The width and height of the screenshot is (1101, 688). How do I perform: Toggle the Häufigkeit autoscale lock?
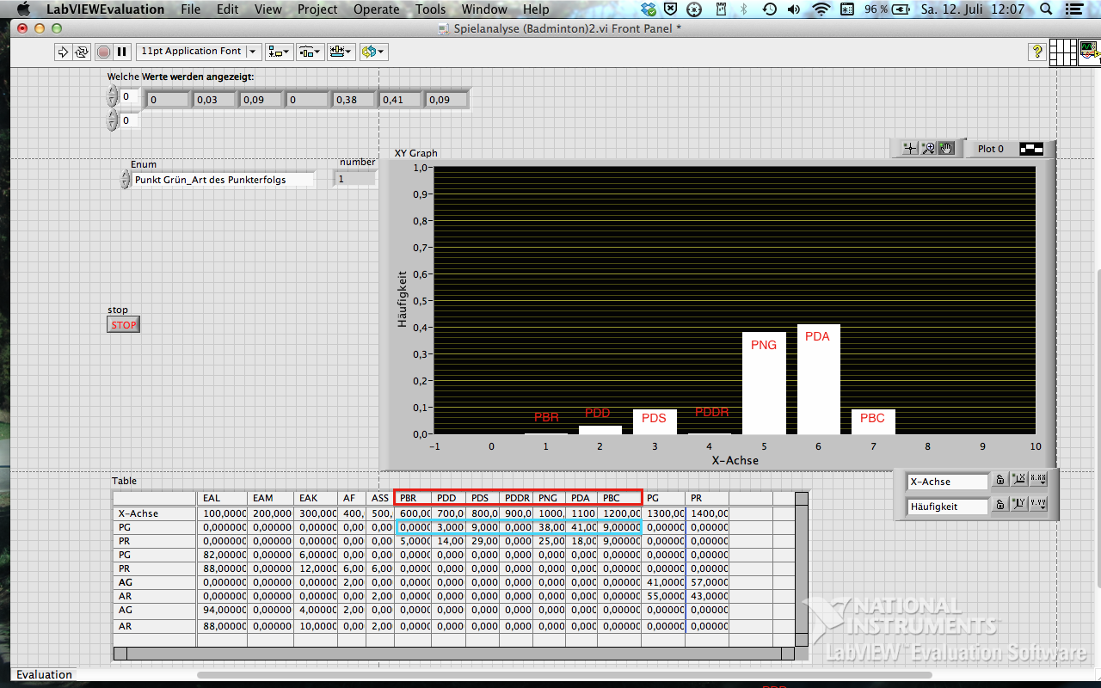[1000, 506]
